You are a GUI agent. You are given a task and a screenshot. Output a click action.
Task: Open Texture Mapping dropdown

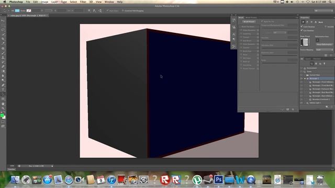(x=325, y=50)
